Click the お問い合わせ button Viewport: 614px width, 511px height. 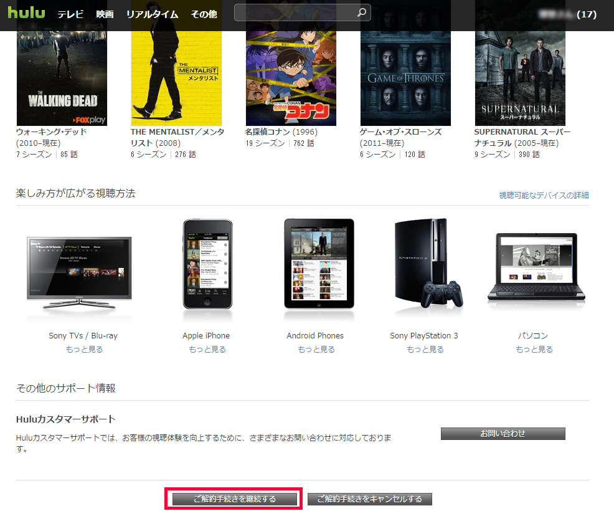pos(503,433)
